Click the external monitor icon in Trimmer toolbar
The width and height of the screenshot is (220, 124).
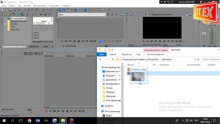click(x=122, y=14)
